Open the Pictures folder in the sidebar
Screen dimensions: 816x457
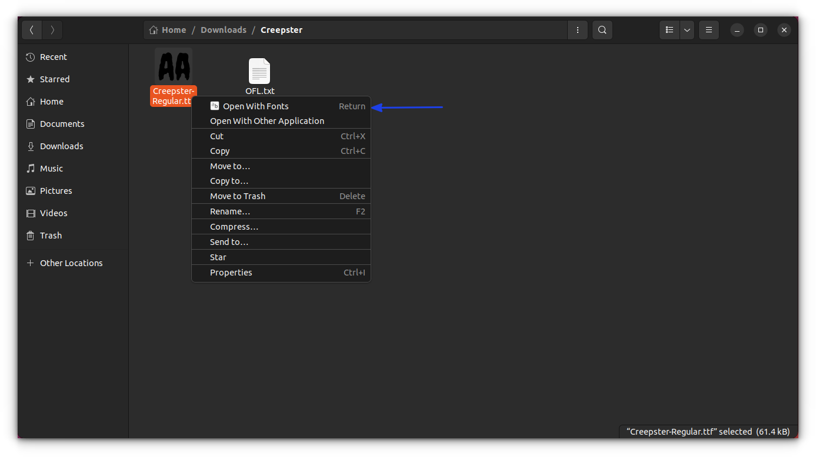pyautogui.click(x=57, y=190)
